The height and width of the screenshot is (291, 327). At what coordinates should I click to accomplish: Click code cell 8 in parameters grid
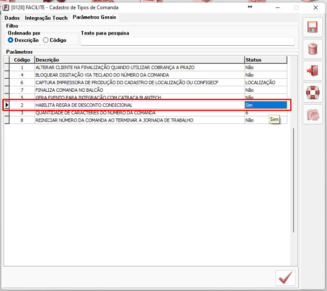click(x=22, y=120)
